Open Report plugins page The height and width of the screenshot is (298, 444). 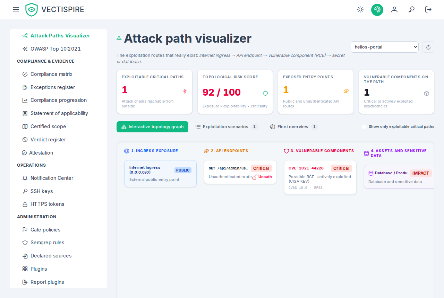(x=58, y=282)
